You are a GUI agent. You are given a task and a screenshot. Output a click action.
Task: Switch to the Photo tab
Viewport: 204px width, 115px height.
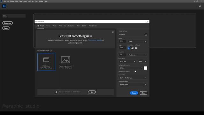tap(55, 26)
